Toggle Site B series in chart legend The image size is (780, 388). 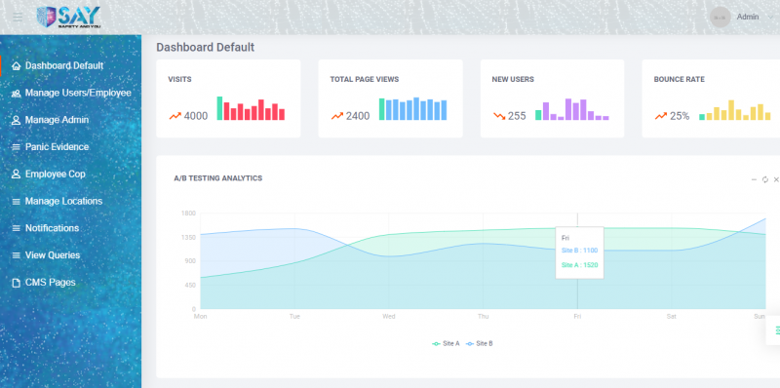479,343
